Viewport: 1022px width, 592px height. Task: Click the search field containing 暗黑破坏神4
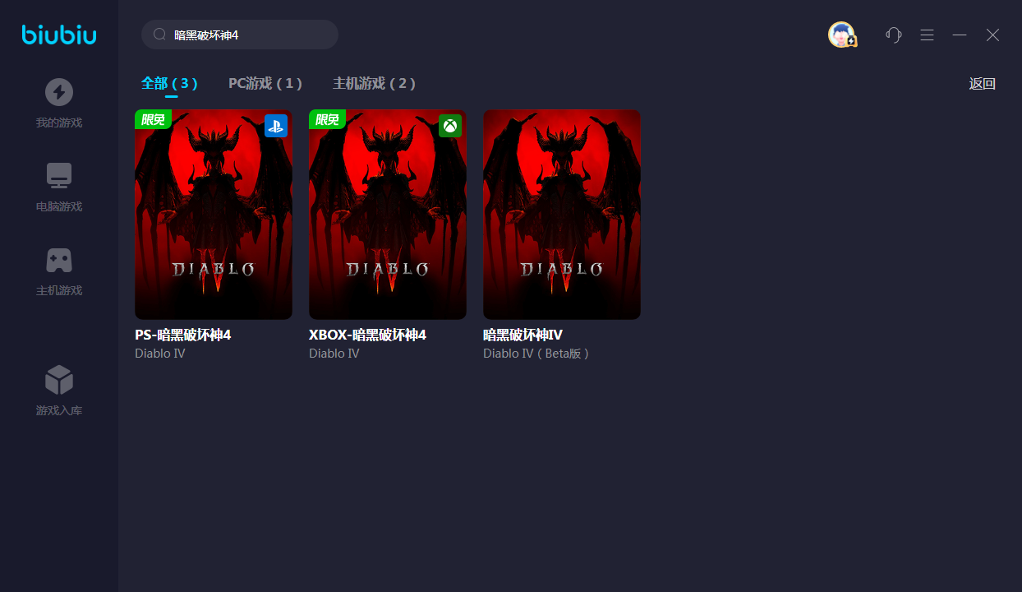[x=246, y=35]
